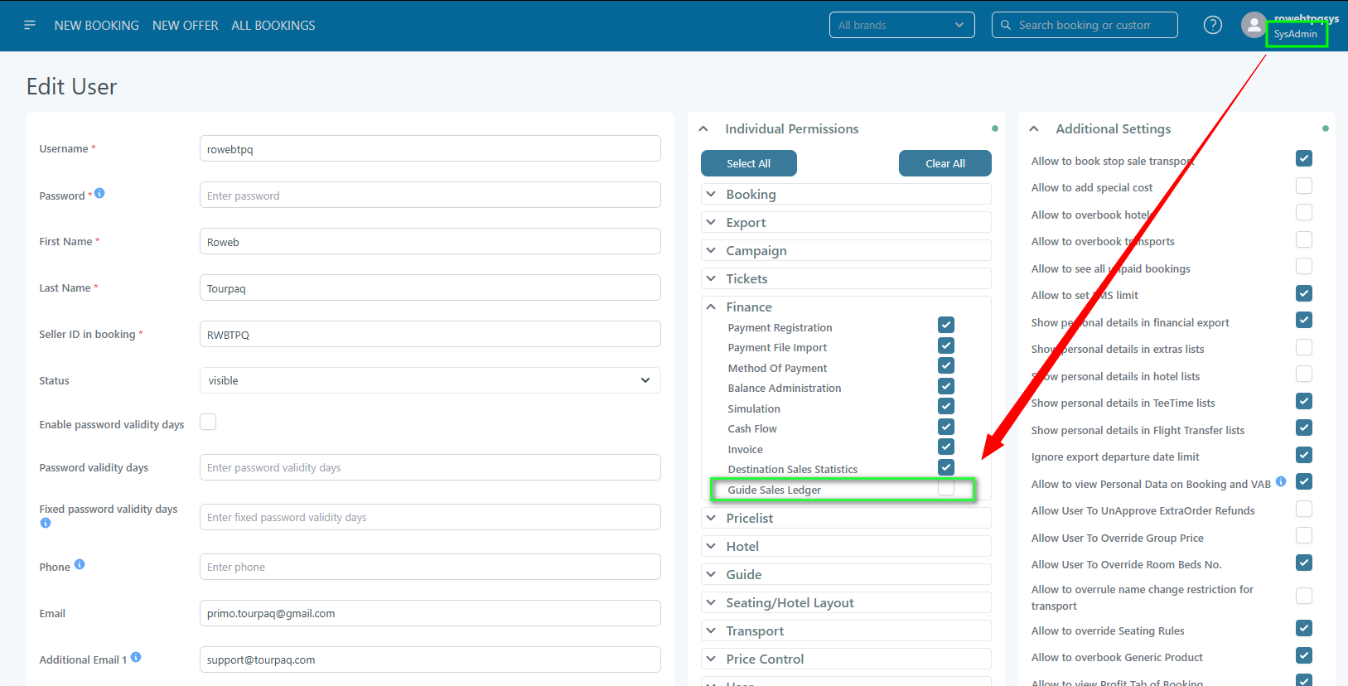Click the info icon beside Phone label
The width and height of the screenshot is (1348, 686).
click(80, 564)
